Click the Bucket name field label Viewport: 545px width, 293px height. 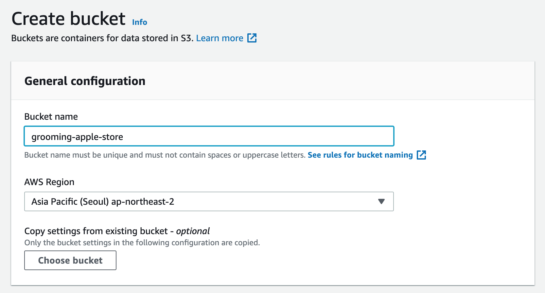click(x=51, y=117)
